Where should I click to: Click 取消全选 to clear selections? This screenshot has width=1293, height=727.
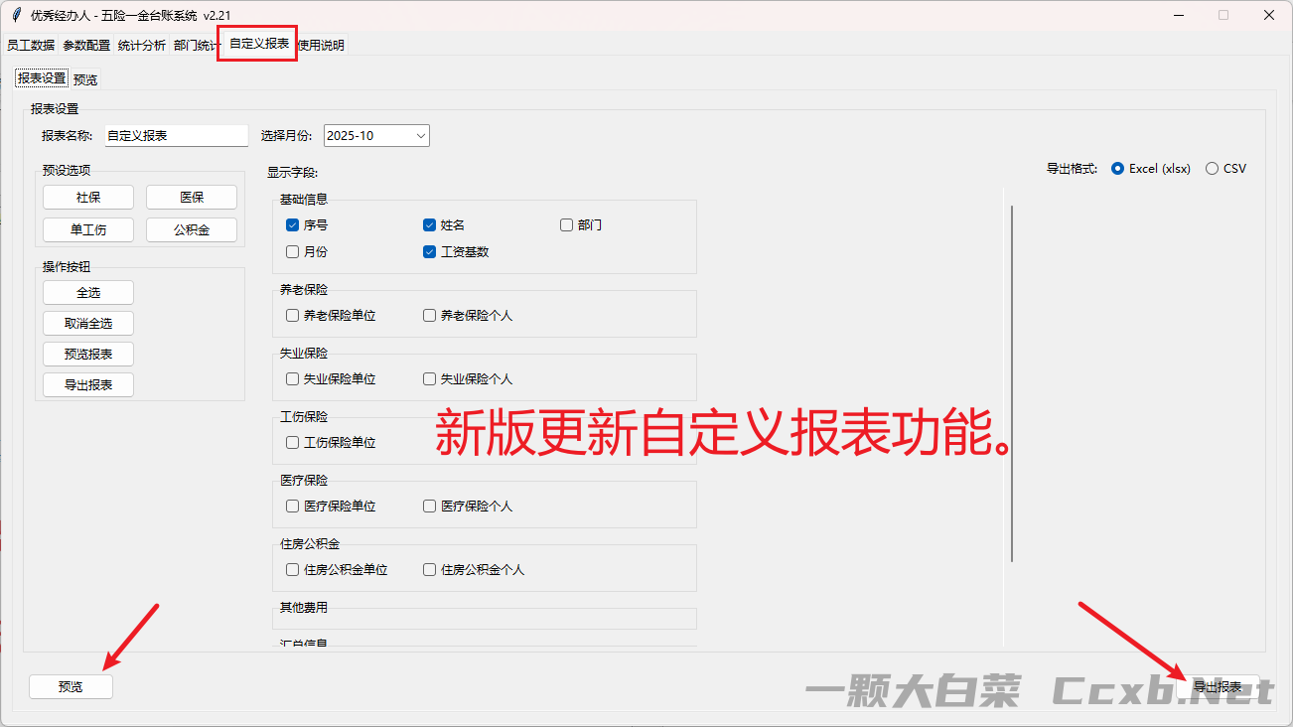[88, 324]
